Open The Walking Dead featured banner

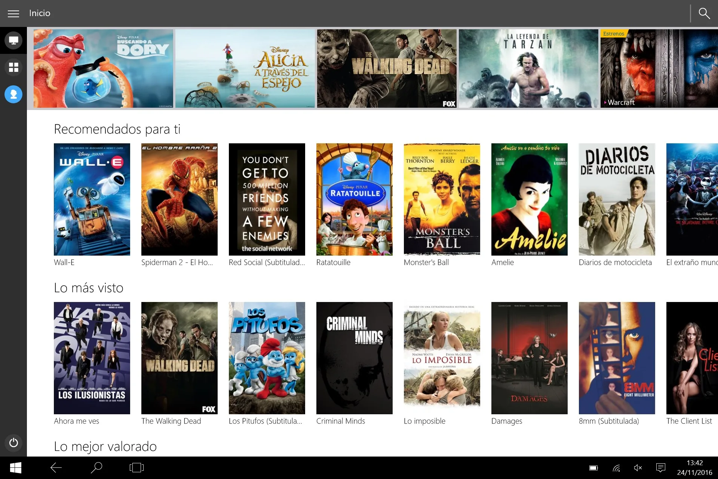[x=387, y=68]
